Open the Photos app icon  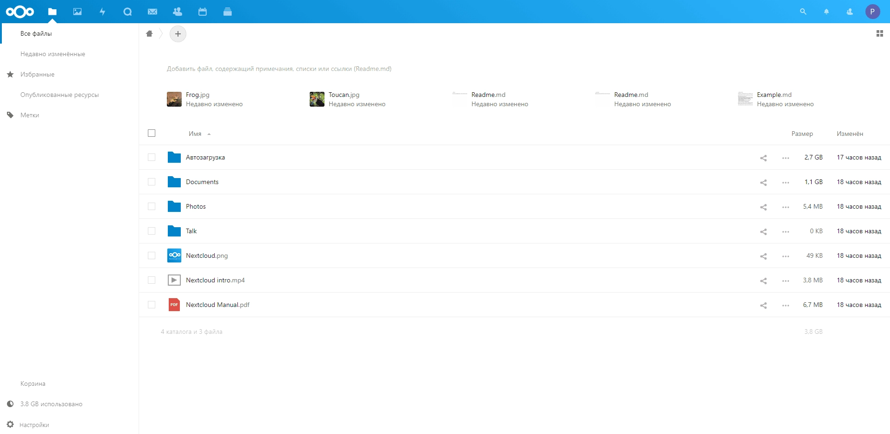click(x=77, y=12)
